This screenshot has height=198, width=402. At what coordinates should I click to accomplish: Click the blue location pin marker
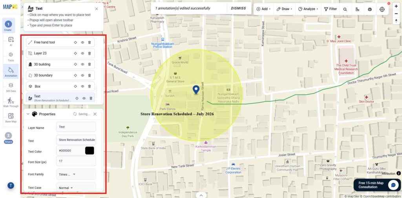point(196,90)
